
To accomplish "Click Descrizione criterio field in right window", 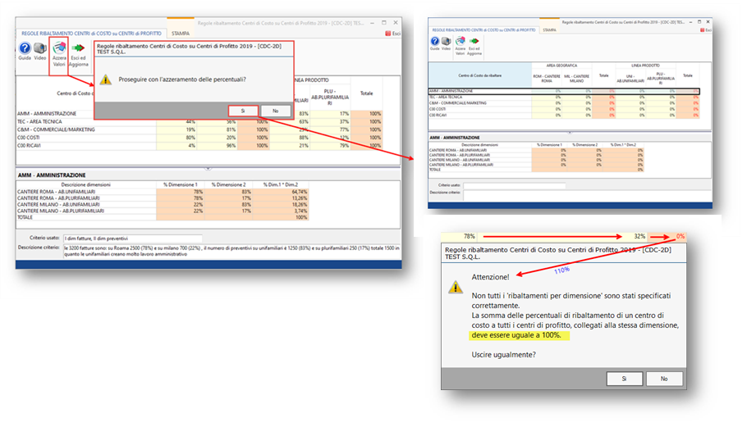I will [588, 195].
